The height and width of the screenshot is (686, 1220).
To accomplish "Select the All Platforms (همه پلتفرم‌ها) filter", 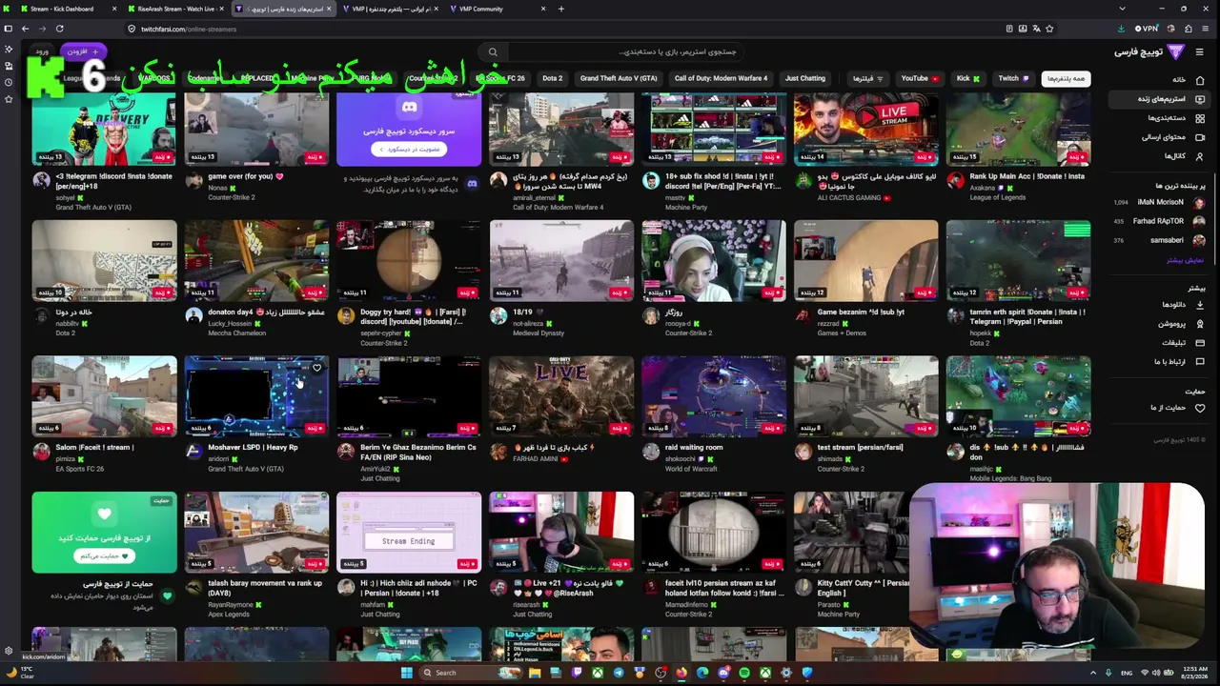I will [x=1066, y=78].
